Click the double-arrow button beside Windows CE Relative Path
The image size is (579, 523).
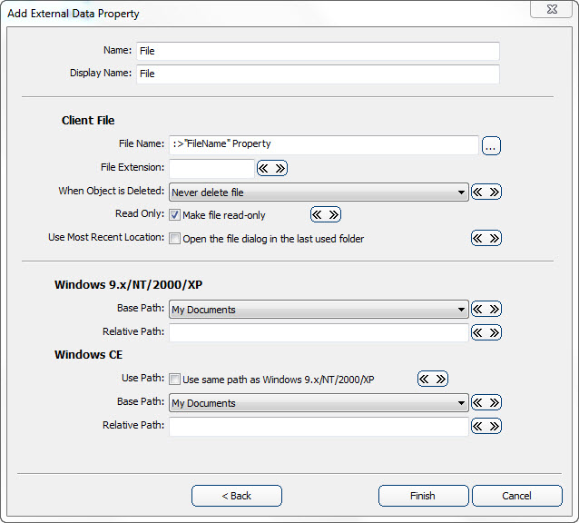[486, 426]
